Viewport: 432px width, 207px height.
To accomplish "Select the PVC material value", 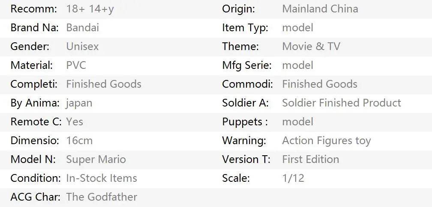I will [x=76, y=65].
